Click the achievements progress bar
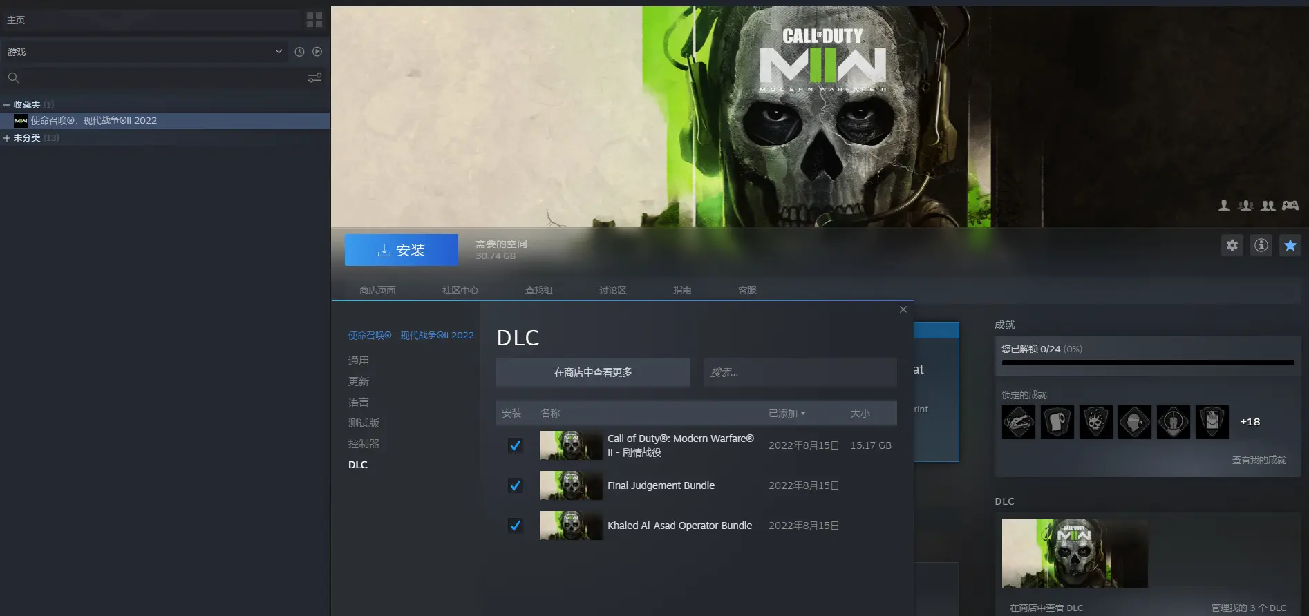Viewport: 1309px width, 616px height. [x=1148, y=363]
